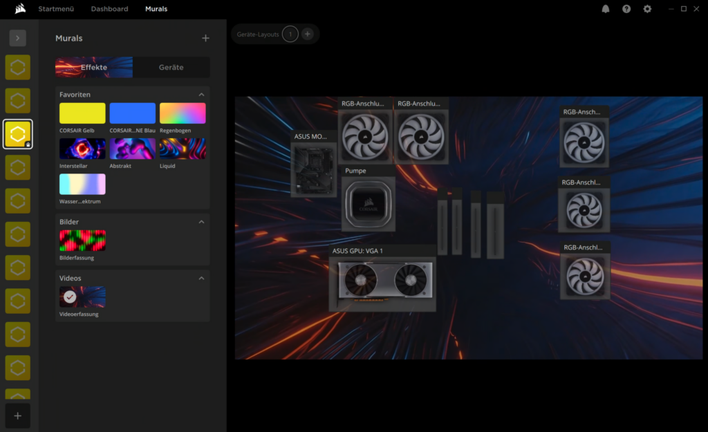The height and width of the screenshot is (432, 708).
Task: Click the help question mark icon
Action: point(626,9)
